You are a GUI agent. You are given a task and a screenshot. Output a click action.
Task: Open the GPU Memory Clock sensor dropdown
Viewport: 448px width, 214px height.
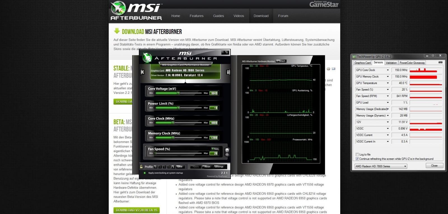(388, 77)
